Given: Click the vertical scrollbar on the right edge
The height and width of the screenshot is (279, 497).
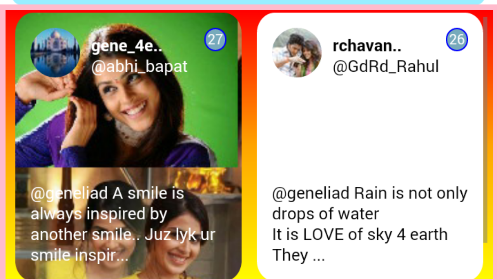Looking at the screenshot, I should tap(485, 129).
